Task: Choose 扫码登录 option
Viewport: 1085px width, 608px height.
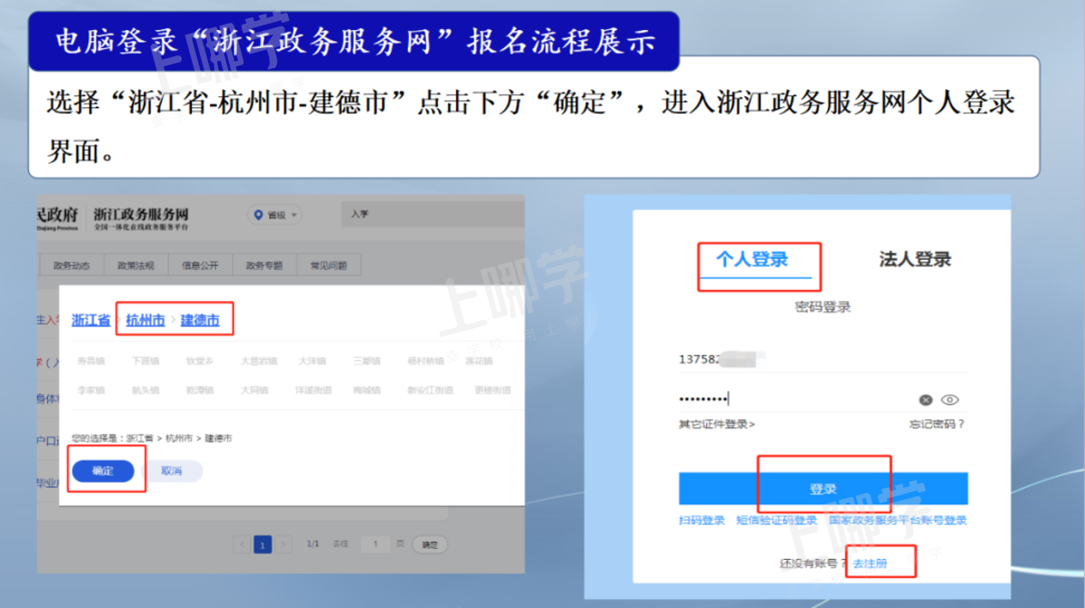Action: (702, 520)
